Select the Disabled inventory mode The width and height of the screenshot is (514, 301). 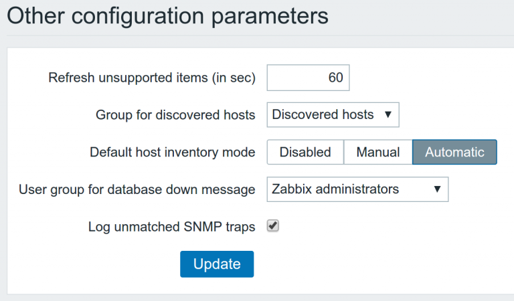point(305,152)
